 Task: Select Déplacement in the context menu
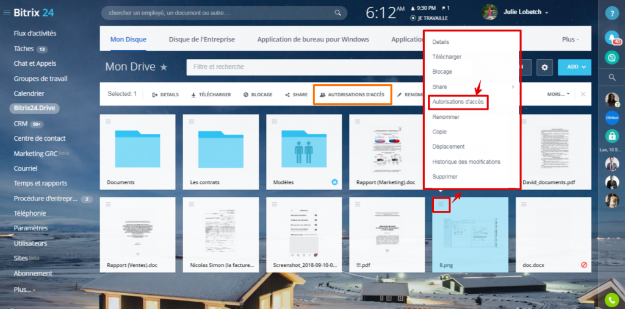click(449, 146)
